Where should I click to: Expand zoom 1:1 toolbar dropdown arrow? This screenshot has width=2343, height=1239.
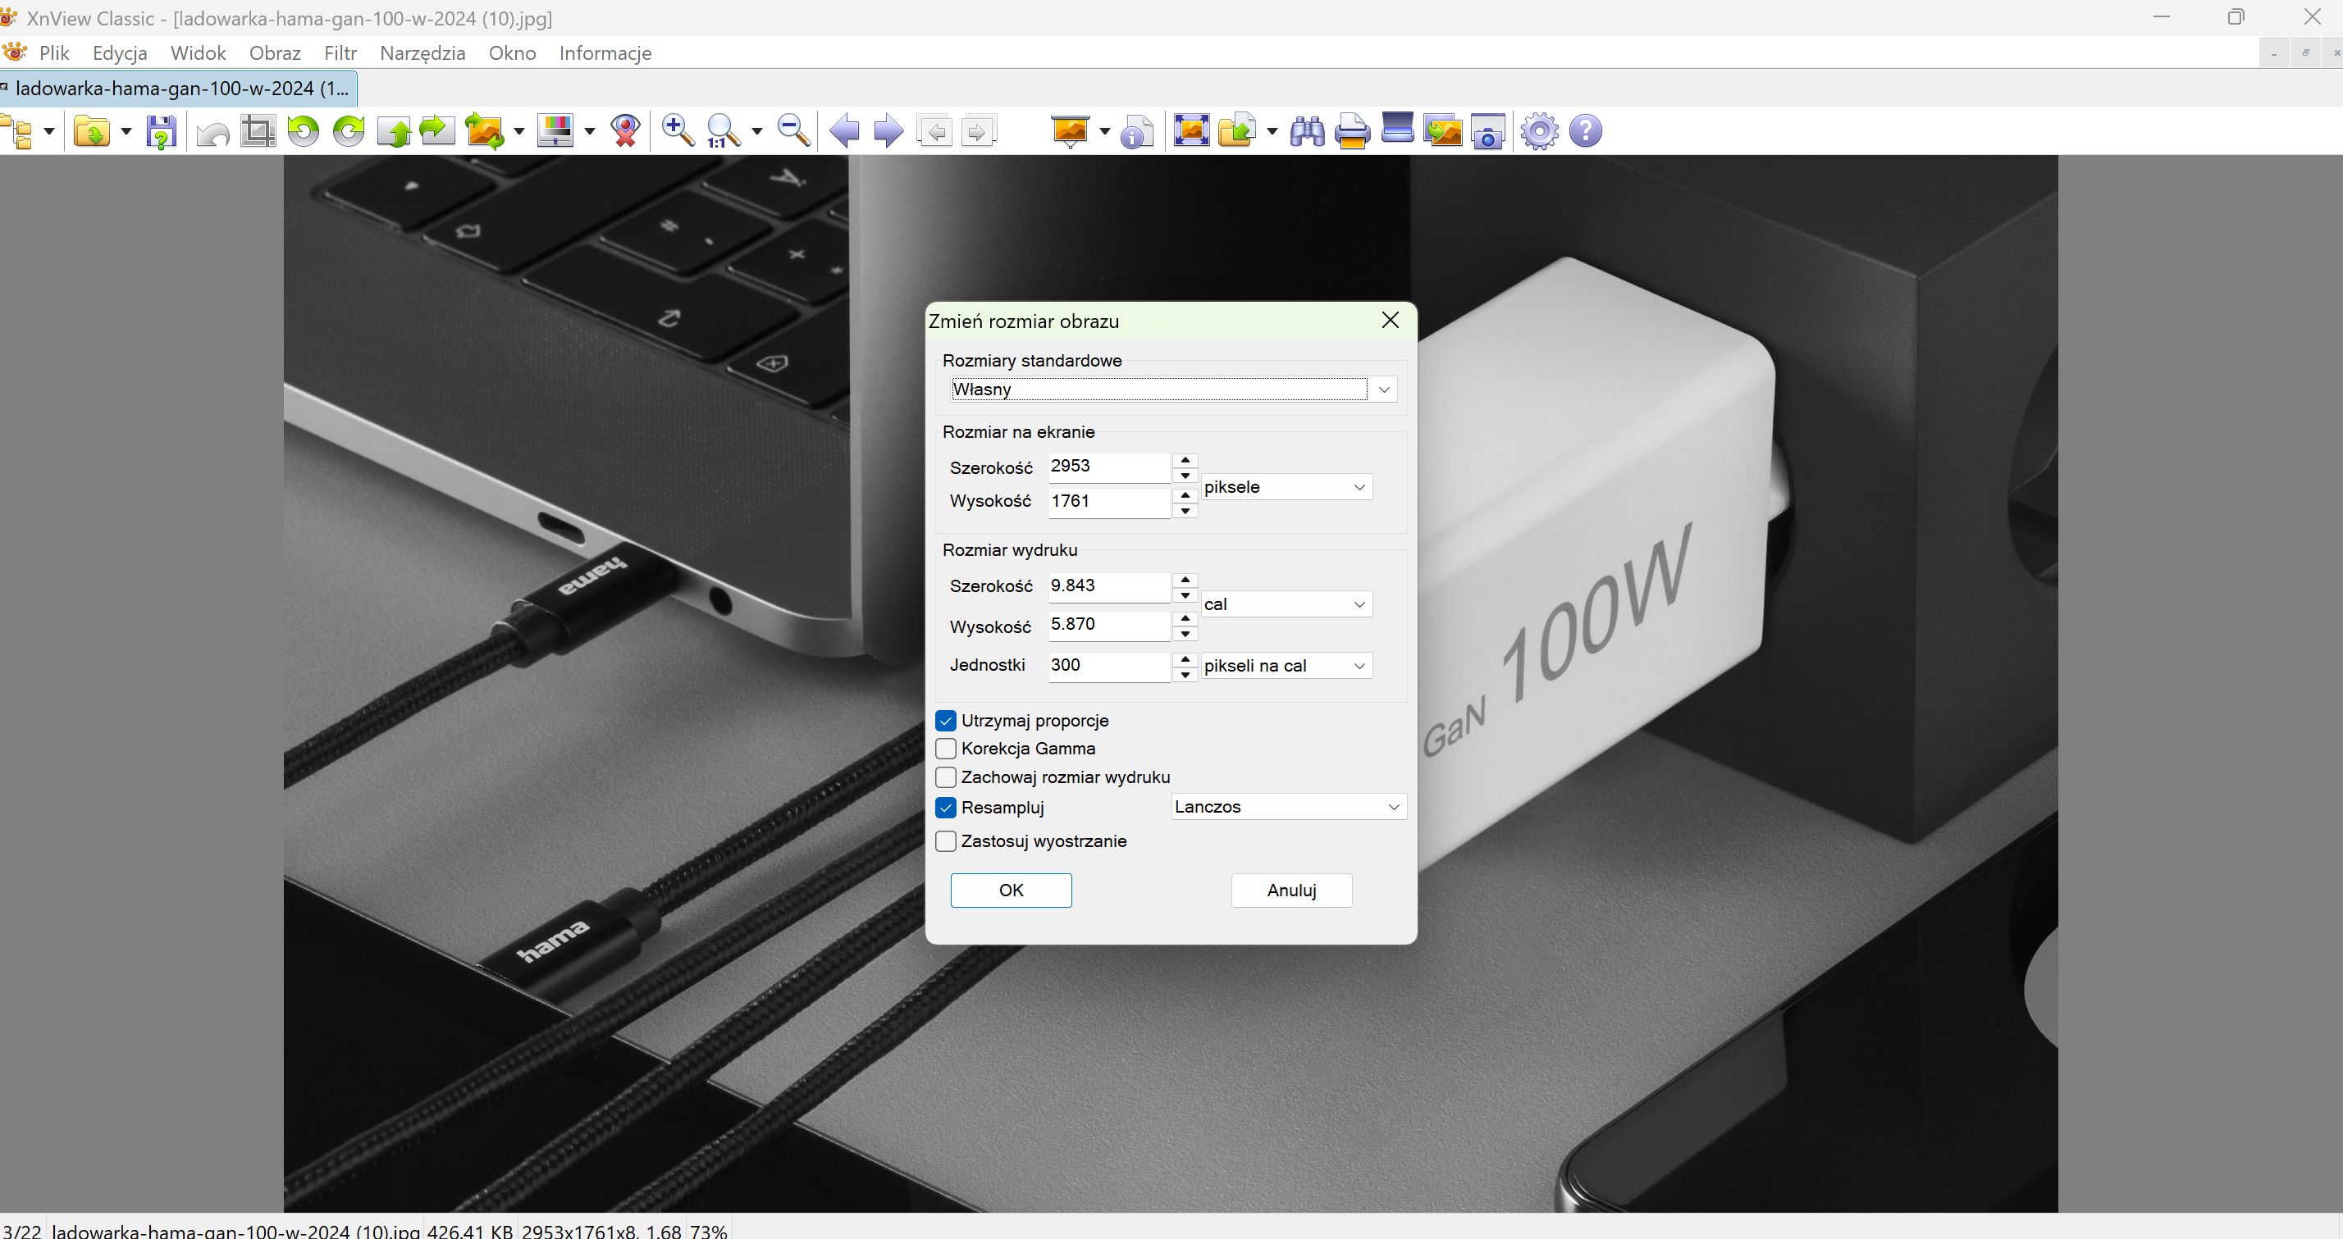pyautogui.click(x=756, y=131)
